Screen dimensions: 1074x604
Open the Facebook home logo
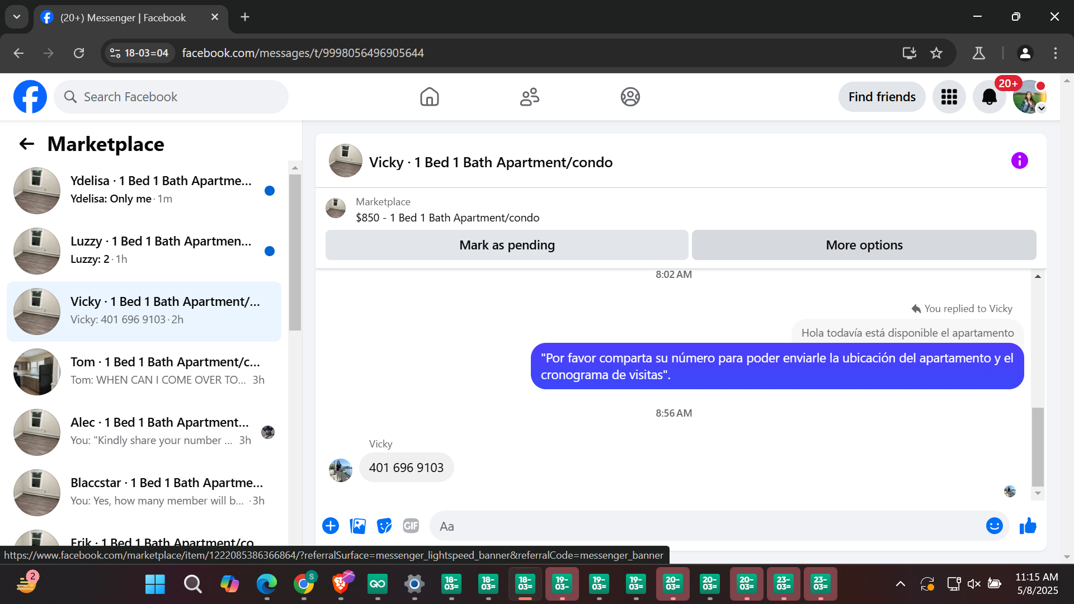tap(30, 97)
